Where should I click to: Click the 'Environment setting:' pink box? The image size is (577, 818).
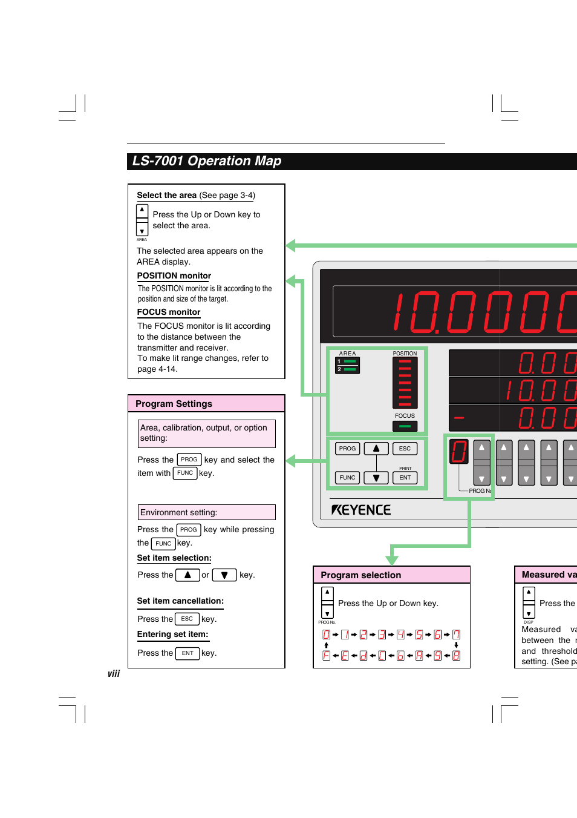(x=206, y=512)
